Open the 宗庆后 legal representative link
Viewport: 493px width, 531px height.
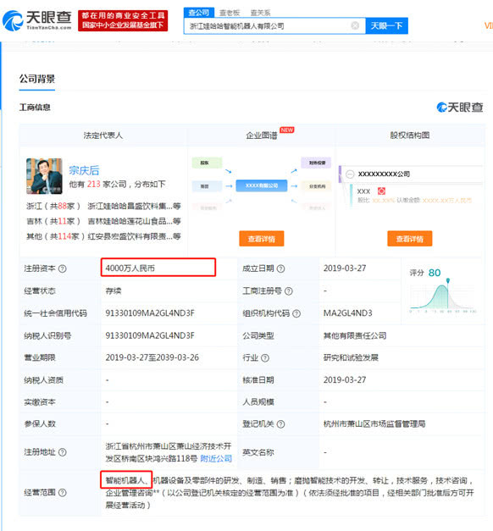(84, 170)
